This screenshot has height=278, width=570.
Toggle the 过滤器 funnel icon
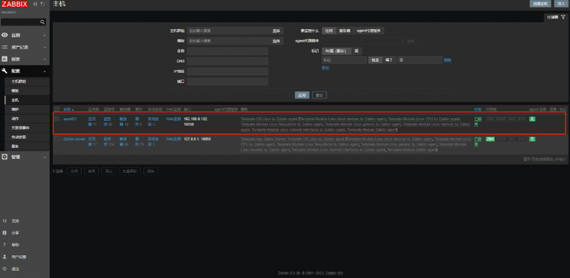[x=563, y=17]
